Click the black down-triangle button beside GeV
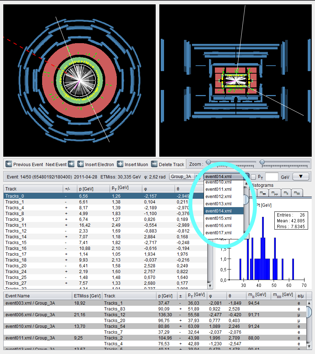This screenshot has width=315, height=354. (x=300, y=177)
